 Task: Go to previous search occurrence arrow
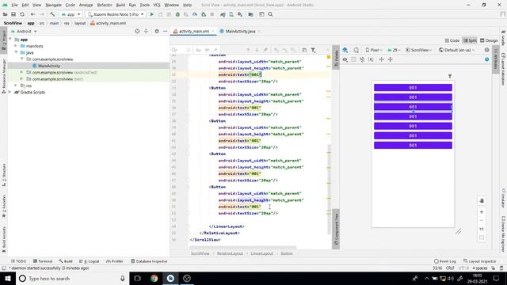pos(248,50)
